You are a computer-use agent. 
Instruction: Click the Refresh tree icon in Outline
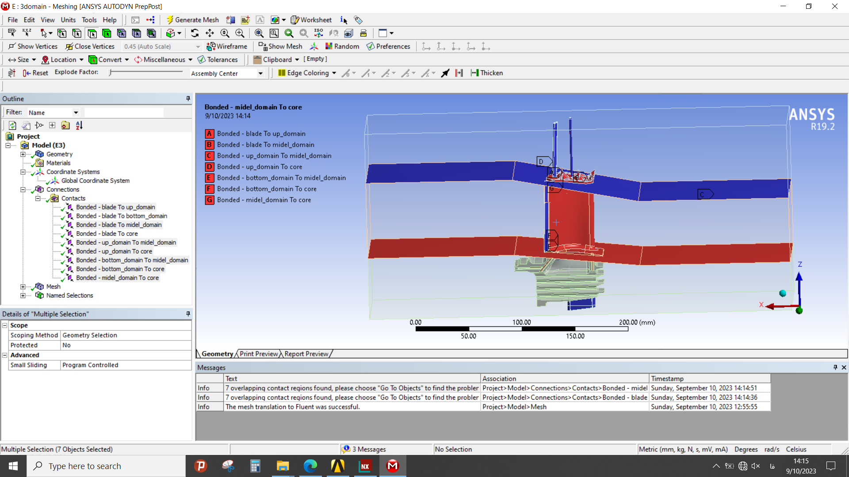tap(12, 125)
